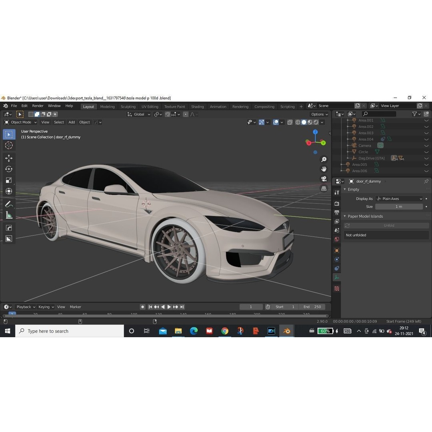This screenshot has height=432, width=432.
Task: Activate the 3D Cursor tool
Action: coord(9,145)
